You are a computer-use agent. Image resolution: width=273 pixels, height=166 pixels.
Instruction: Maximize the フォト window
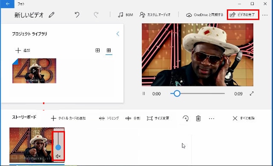click(x=252, y=4)
